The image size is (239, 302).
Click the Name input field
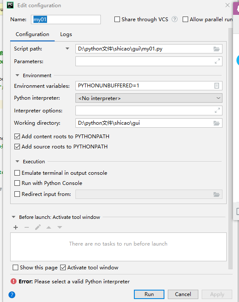(x=66, y=20)
